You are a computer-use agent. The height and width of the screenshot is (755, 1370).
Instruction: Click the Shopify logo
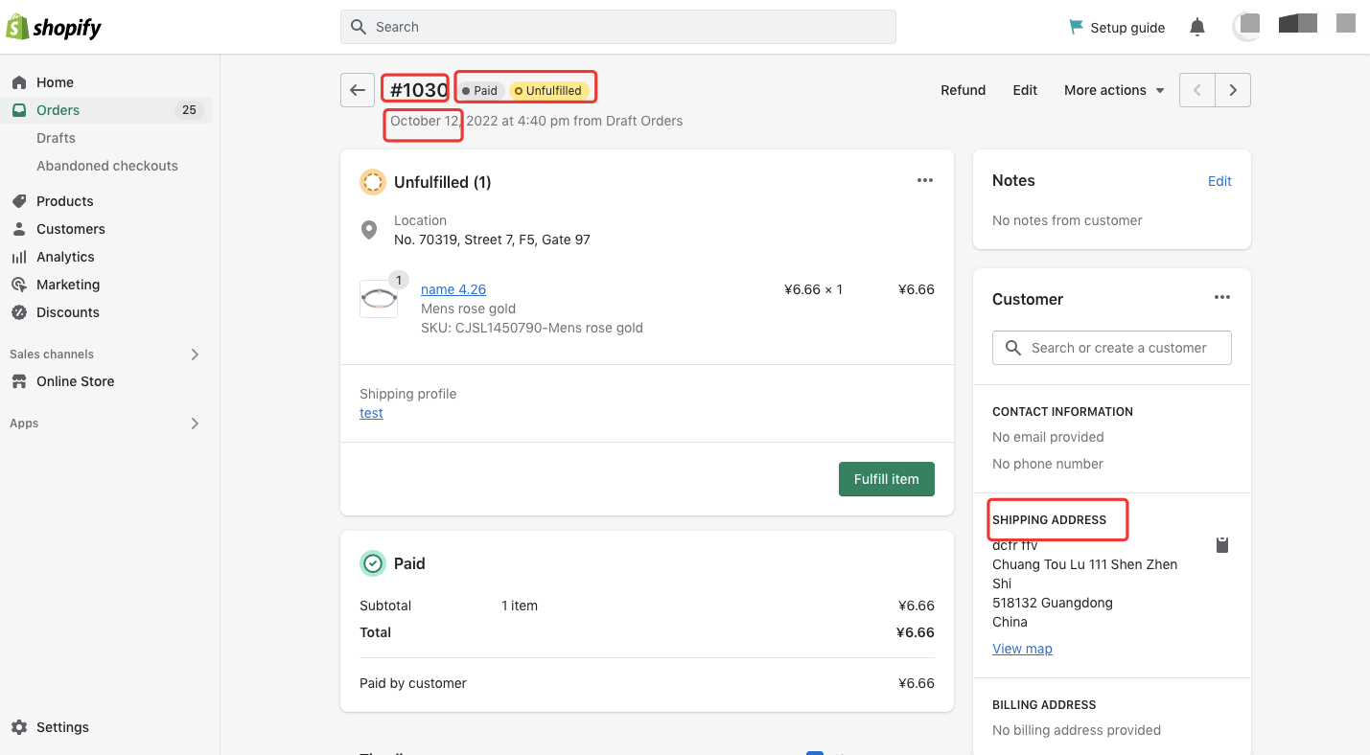(x=54, y=28)
